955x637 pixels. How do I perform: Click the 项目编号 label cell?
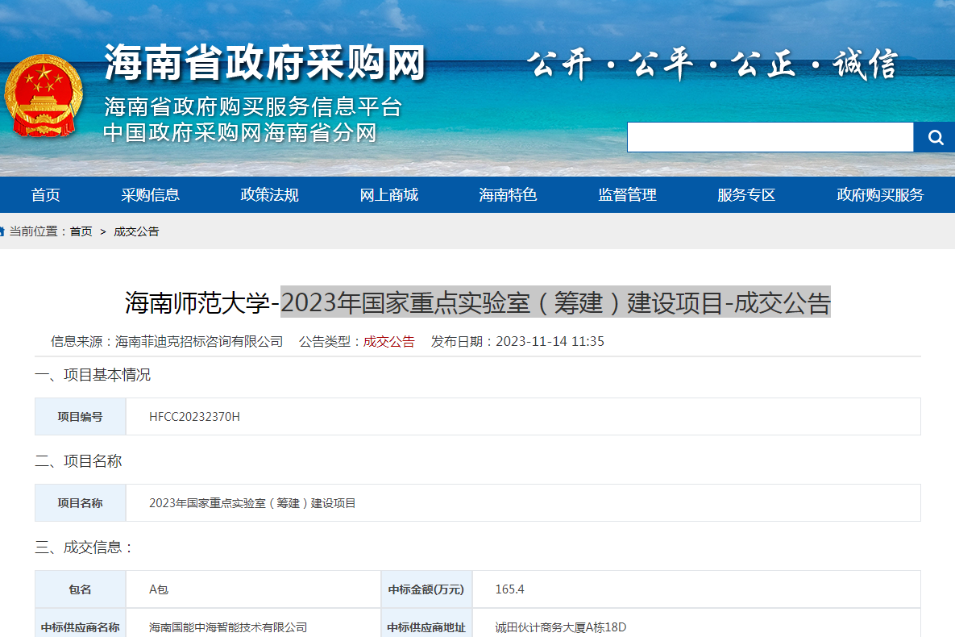point(81,417)
